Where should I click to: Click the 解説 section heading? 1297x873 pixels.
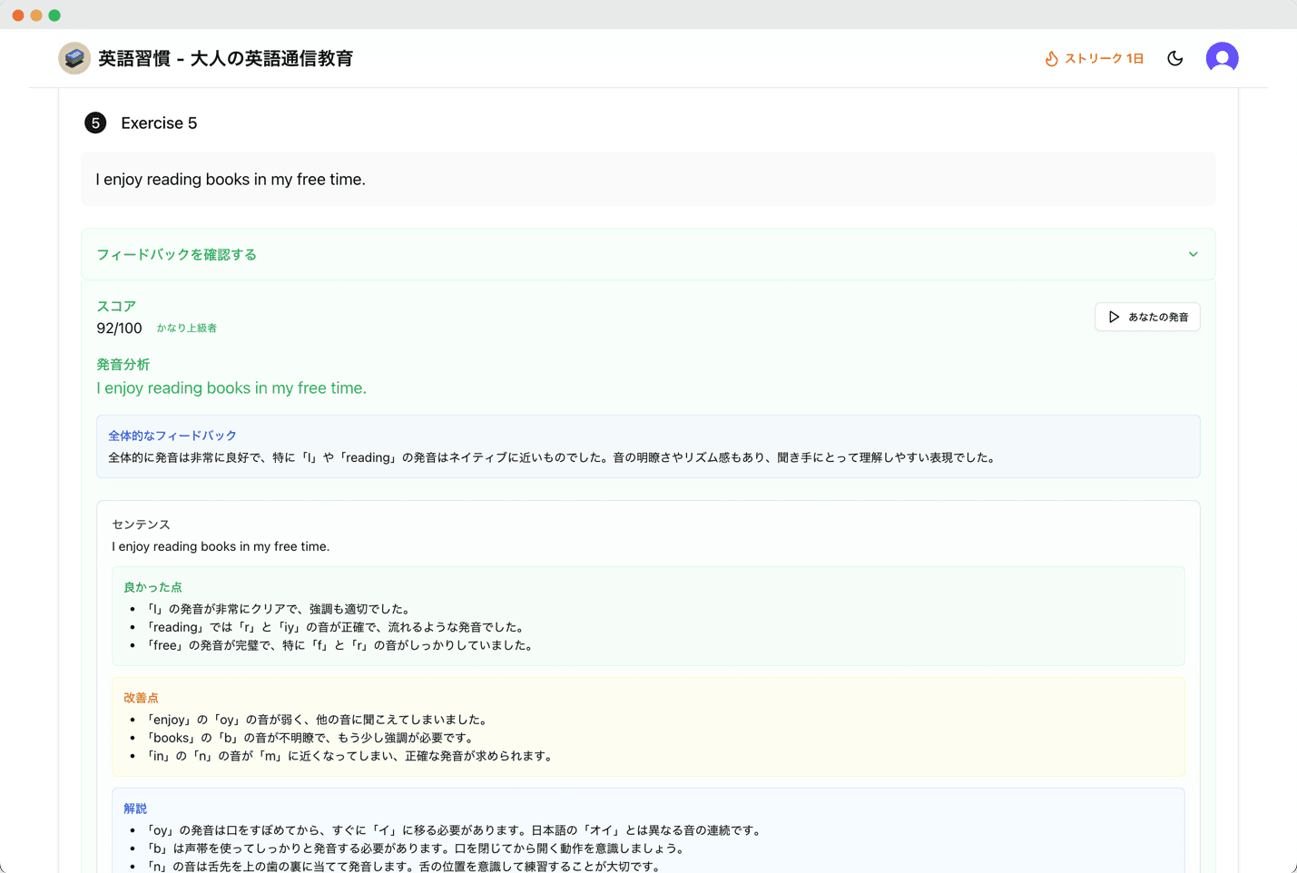coord(135,809)
